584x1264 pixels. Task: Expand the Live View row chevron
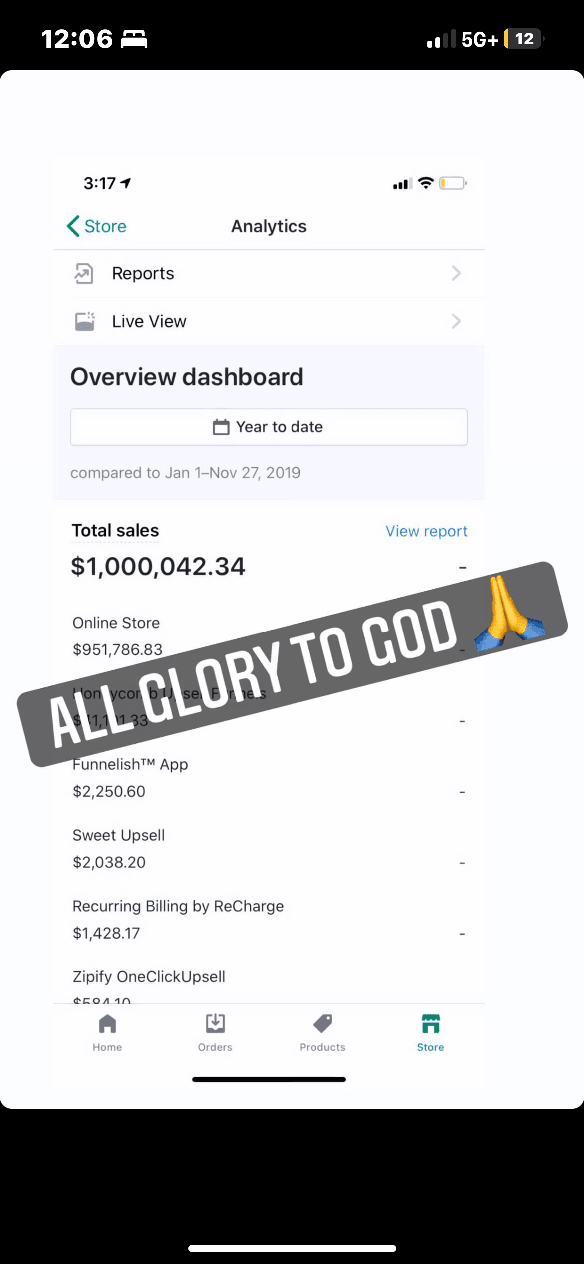click(456, 321)
